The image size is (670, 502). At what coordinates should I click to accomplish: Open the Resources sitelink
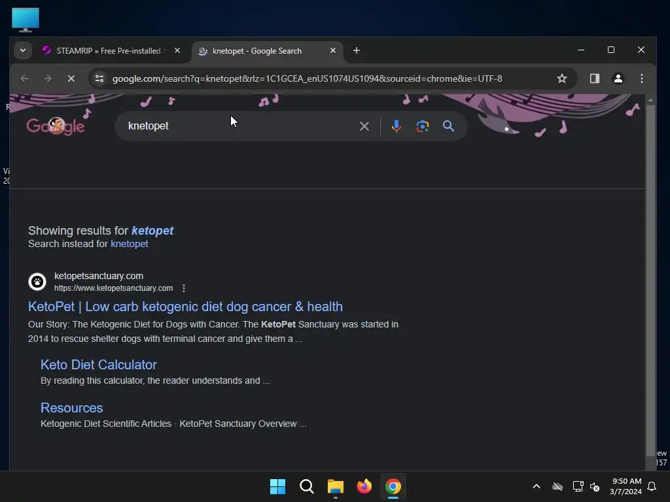(x=72, y=408)
